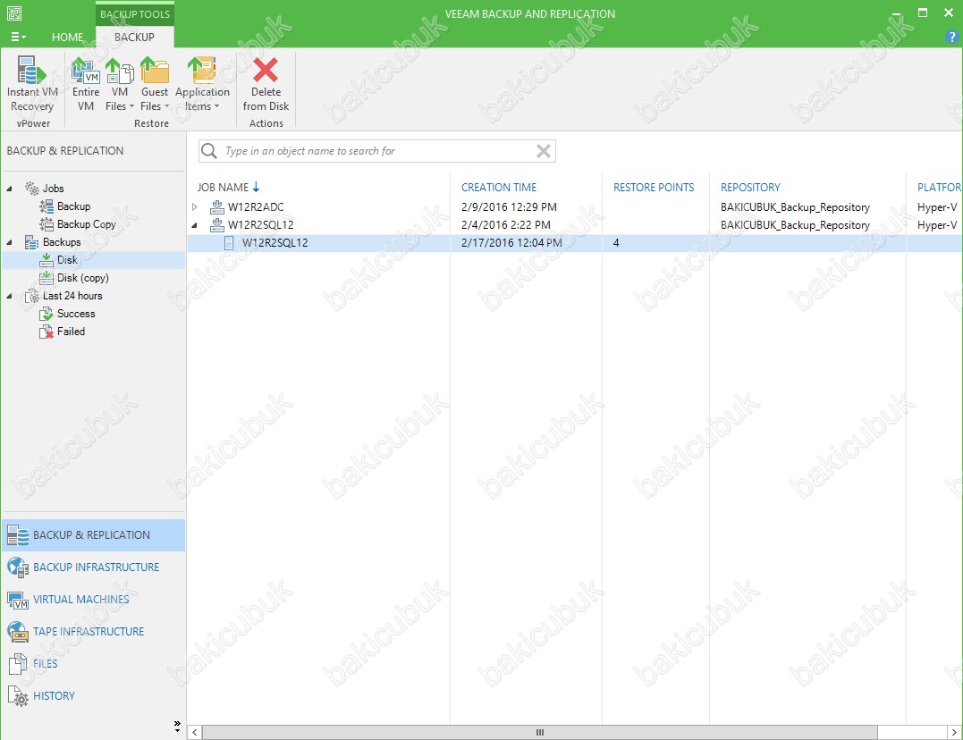Click the restore points value 4
The width and height of the screenshot is (963, 740).
click(616, 242)
